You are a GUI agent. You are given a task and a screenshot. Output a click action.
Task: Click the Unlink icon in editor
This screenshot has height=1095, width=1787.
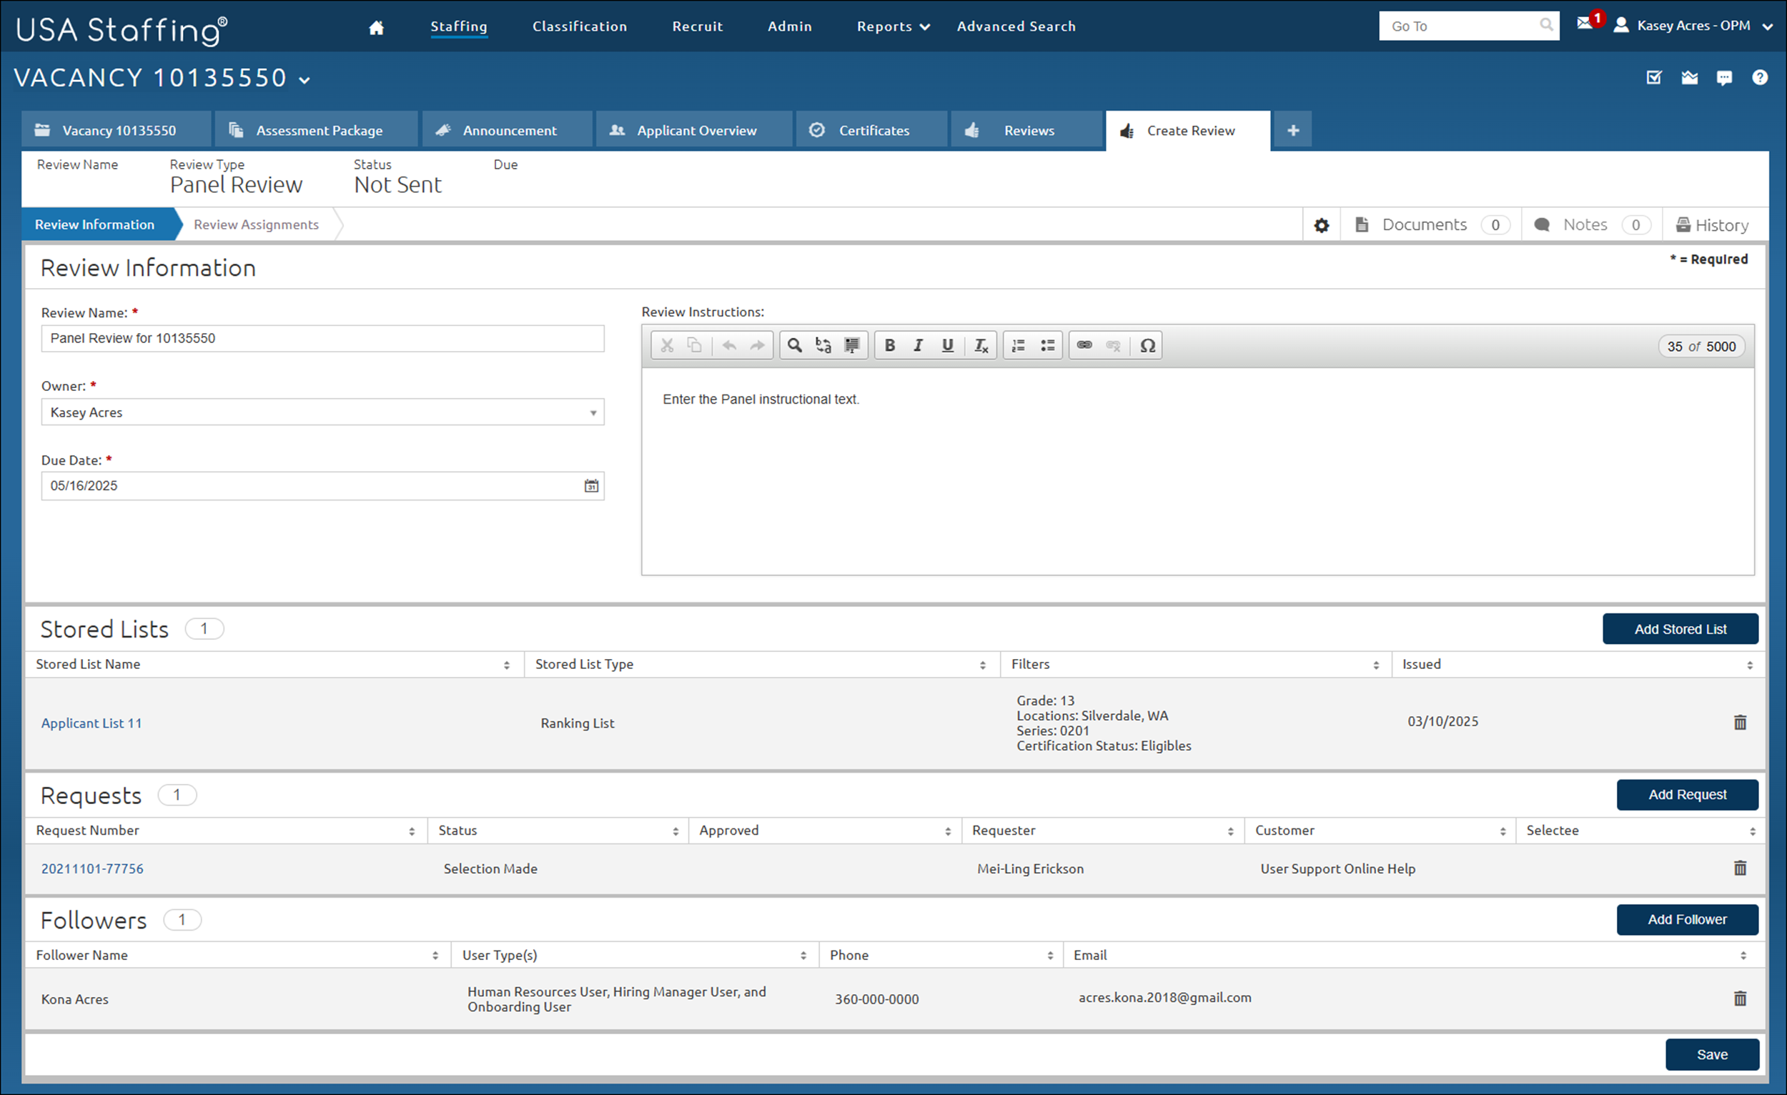click(1113, 345)
